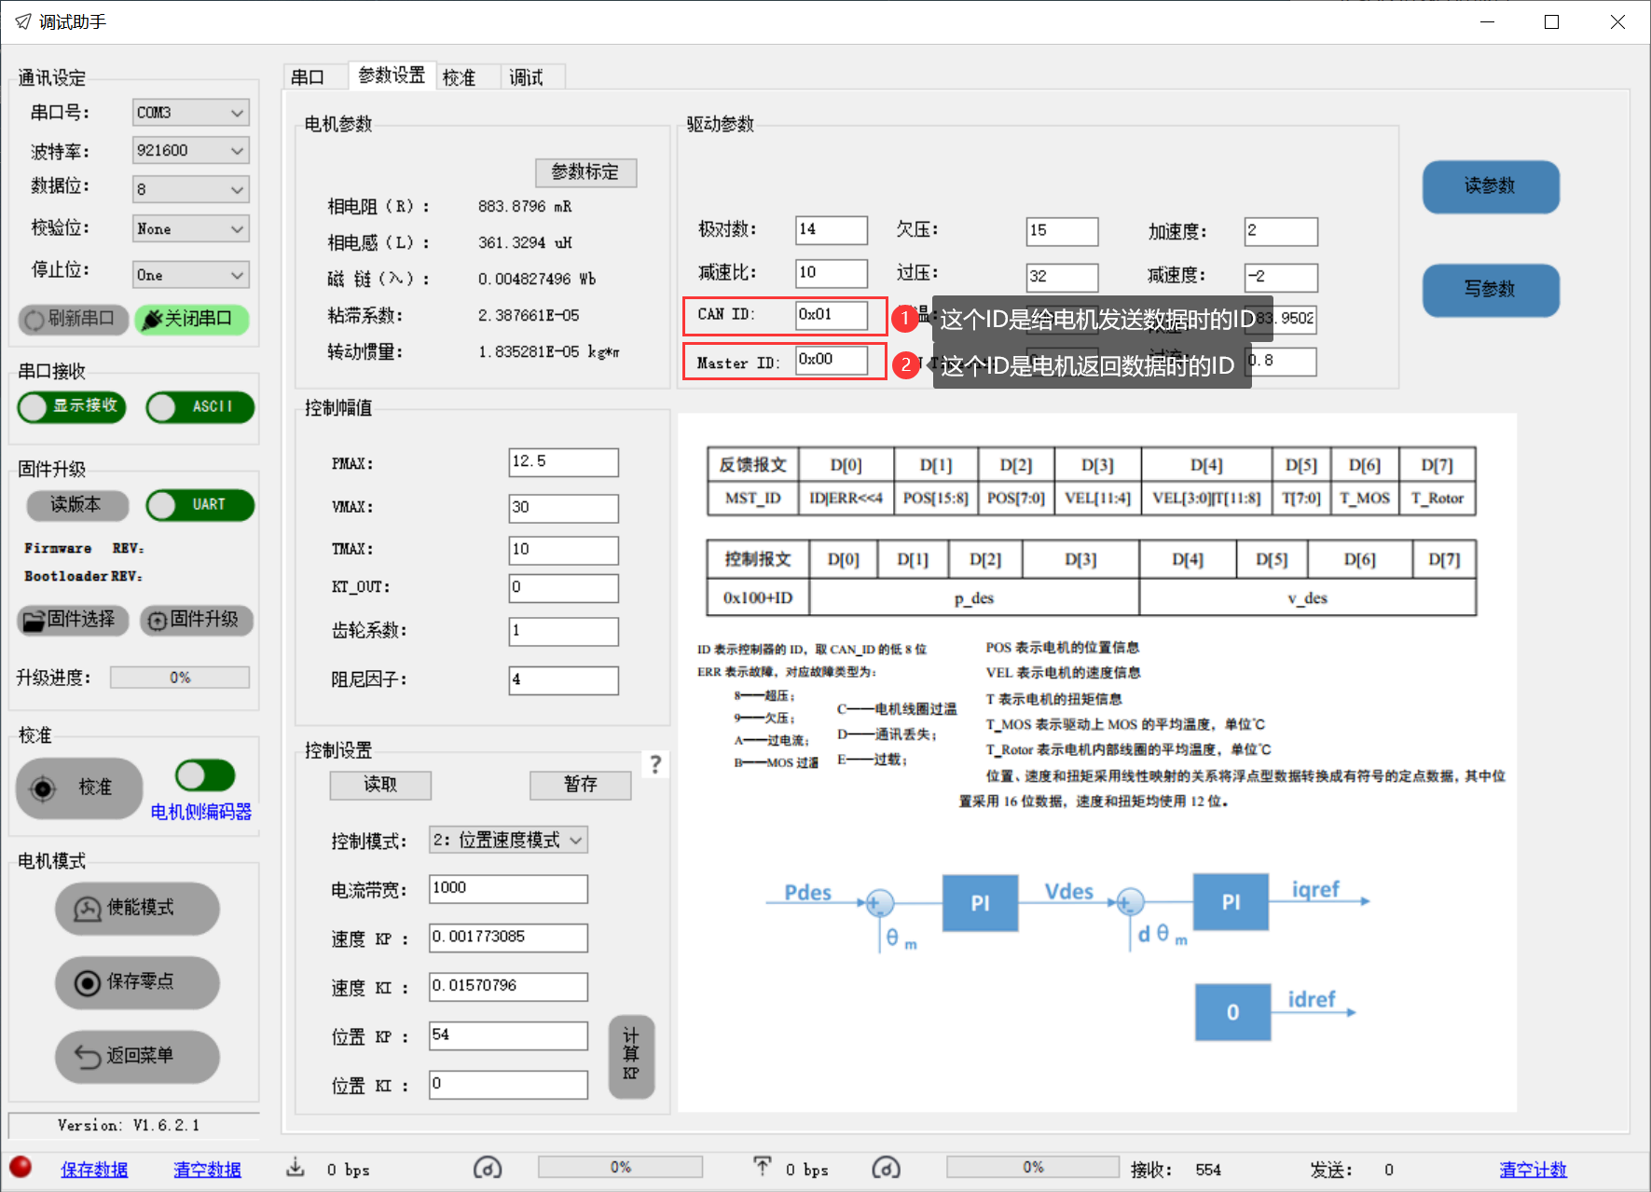Toggle the 电机侧编码器 switch

(x=205, y=775)
